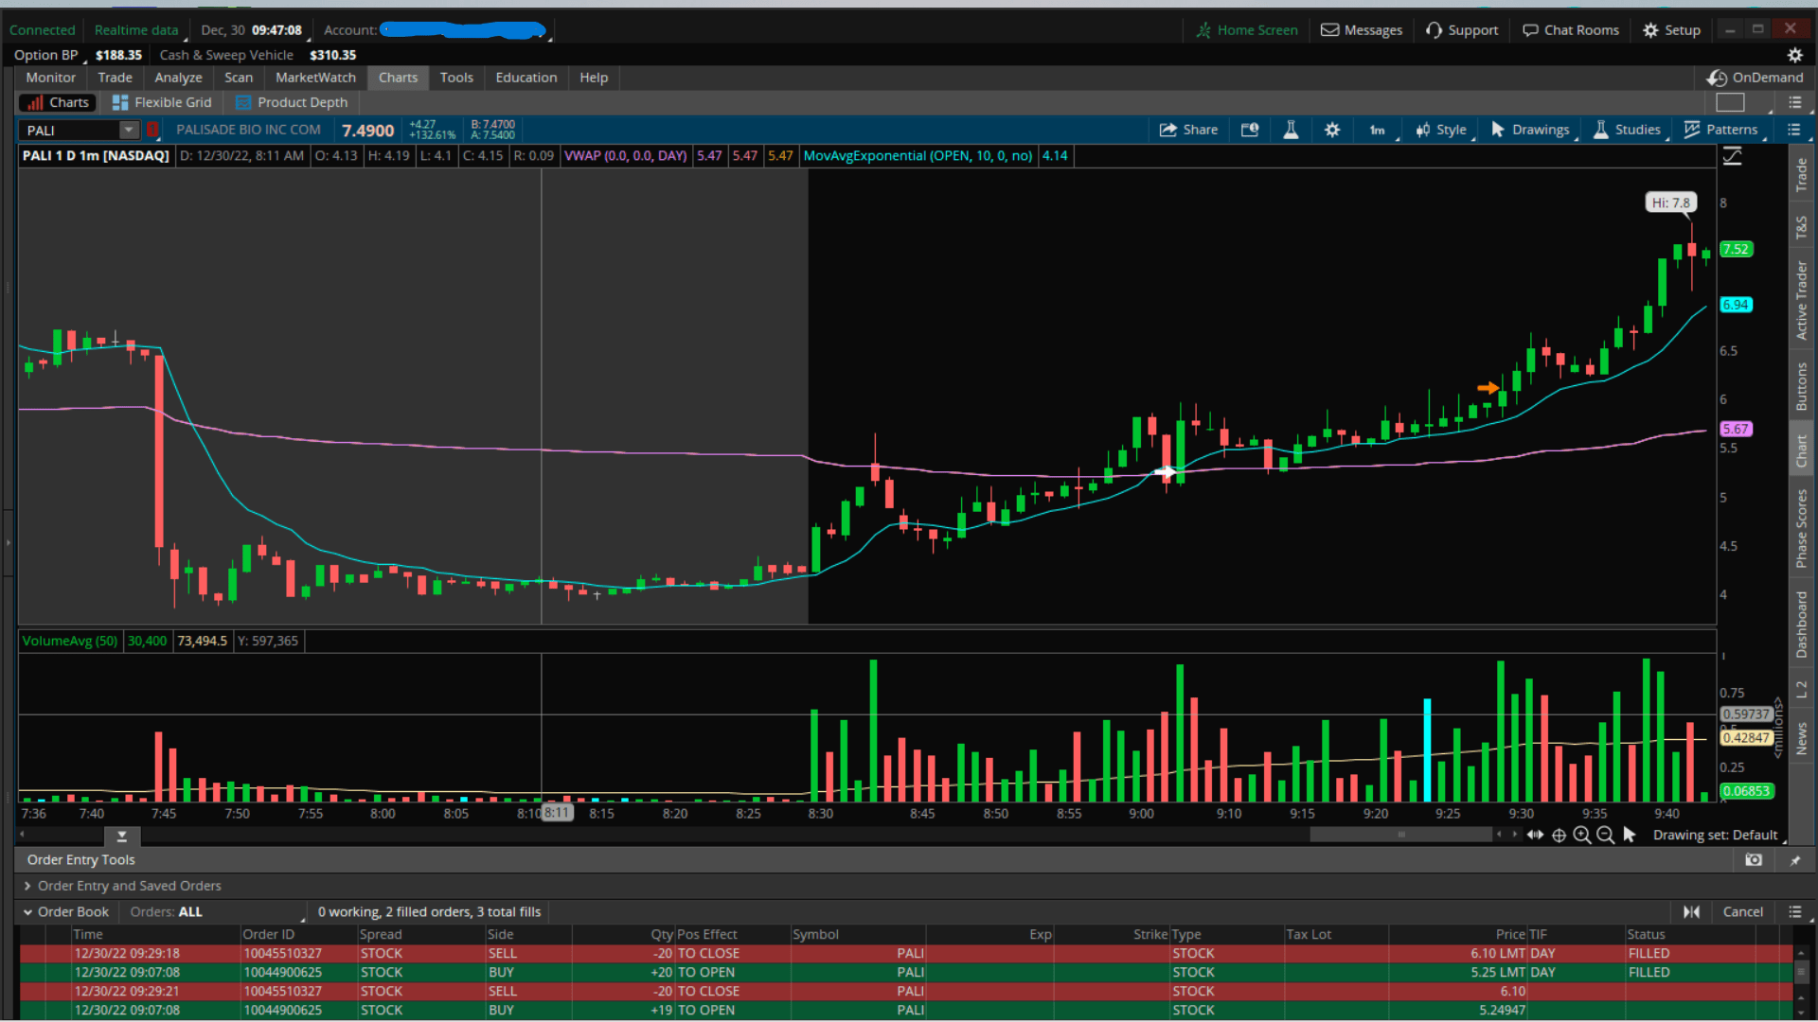
Task: Click zoom out magnifier below chart
Action: (x=1605, y=835)
